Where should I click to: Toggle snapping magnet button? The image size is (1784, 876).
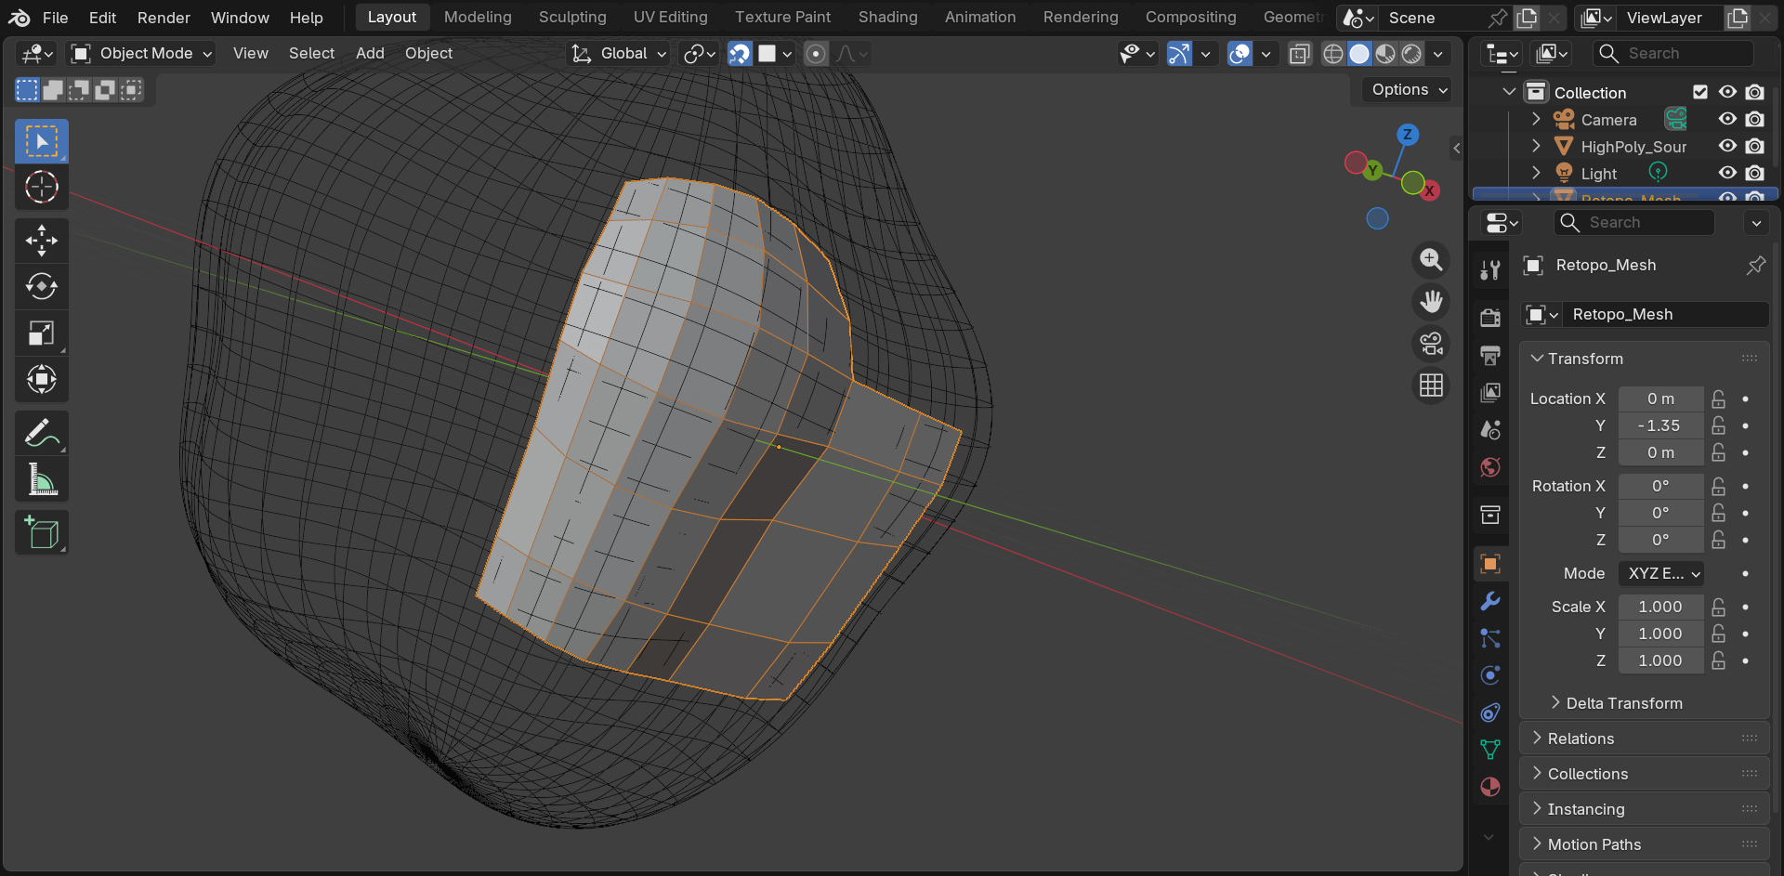click(740, 54)
